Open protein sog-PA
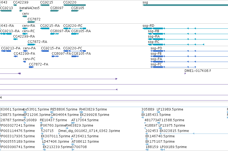 (156, 59)
